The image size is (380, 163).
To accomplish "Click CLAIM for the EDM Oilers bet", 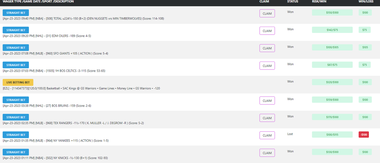I will point(267,31).
